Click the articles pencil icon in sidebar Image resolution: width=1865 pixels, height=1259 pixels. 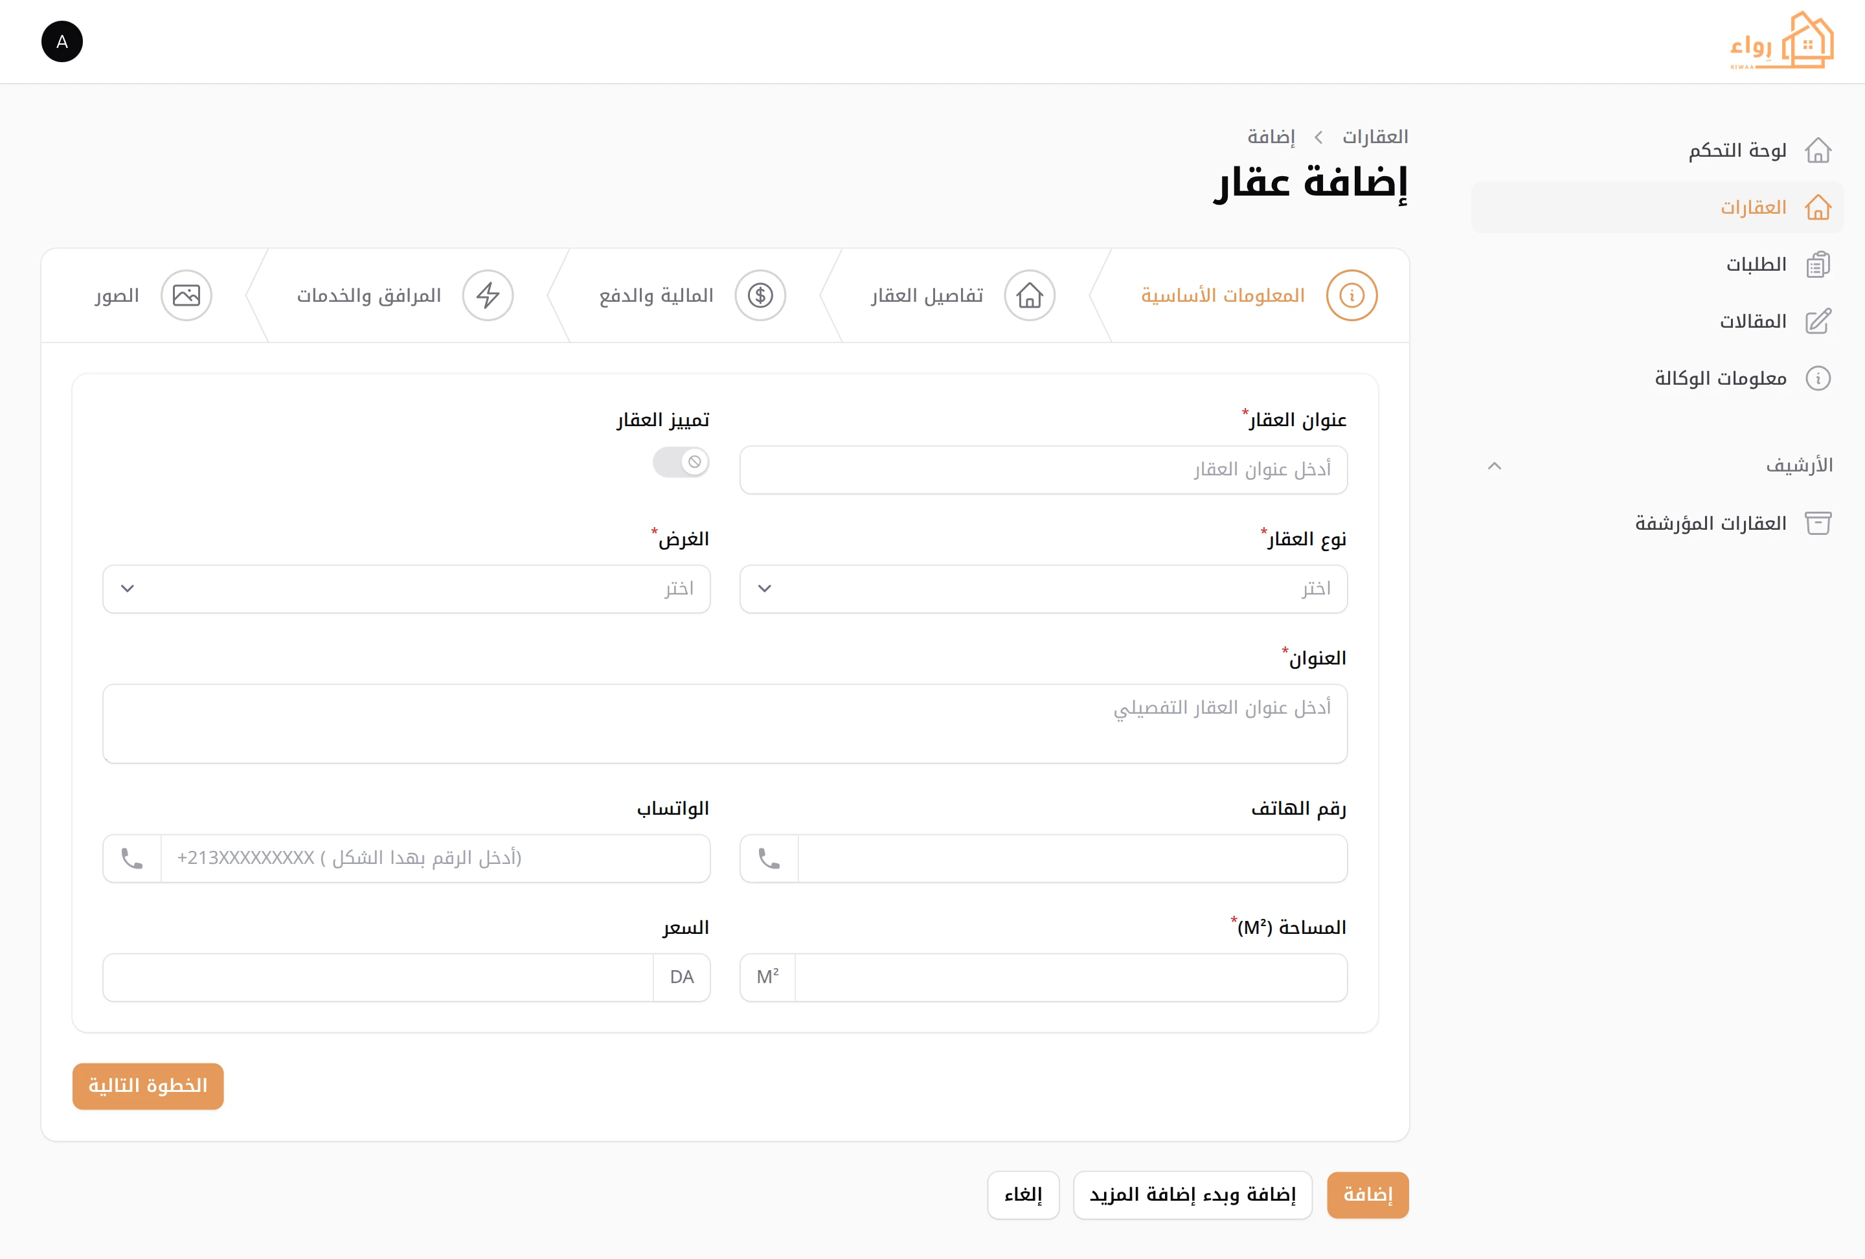(x=1817, y=322)
